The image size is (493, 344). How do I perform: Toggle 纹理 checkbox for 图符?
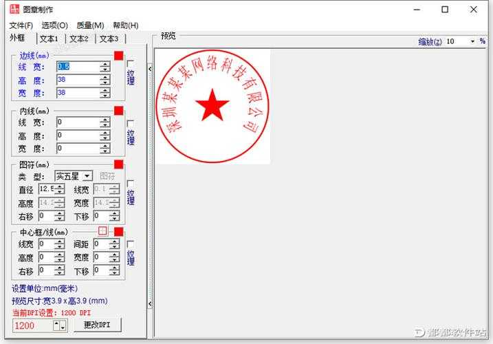(x=131, y=184)
